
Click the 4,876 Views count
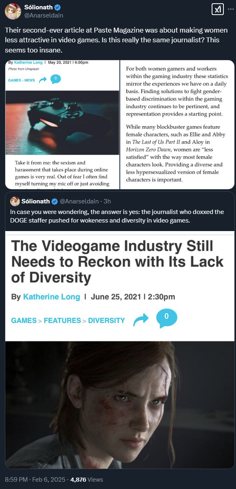[x=87, y=480]
